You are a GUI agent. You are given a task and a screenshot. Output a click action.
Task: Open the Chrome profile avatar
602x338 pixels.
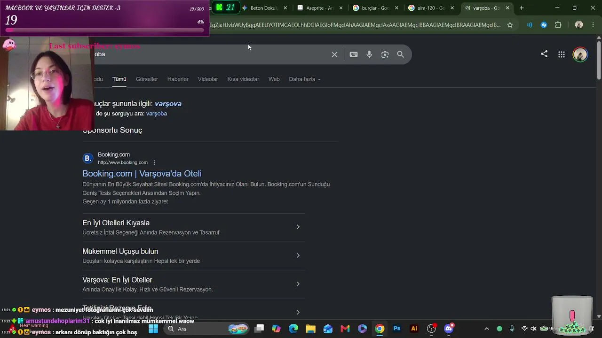point(579,25)
